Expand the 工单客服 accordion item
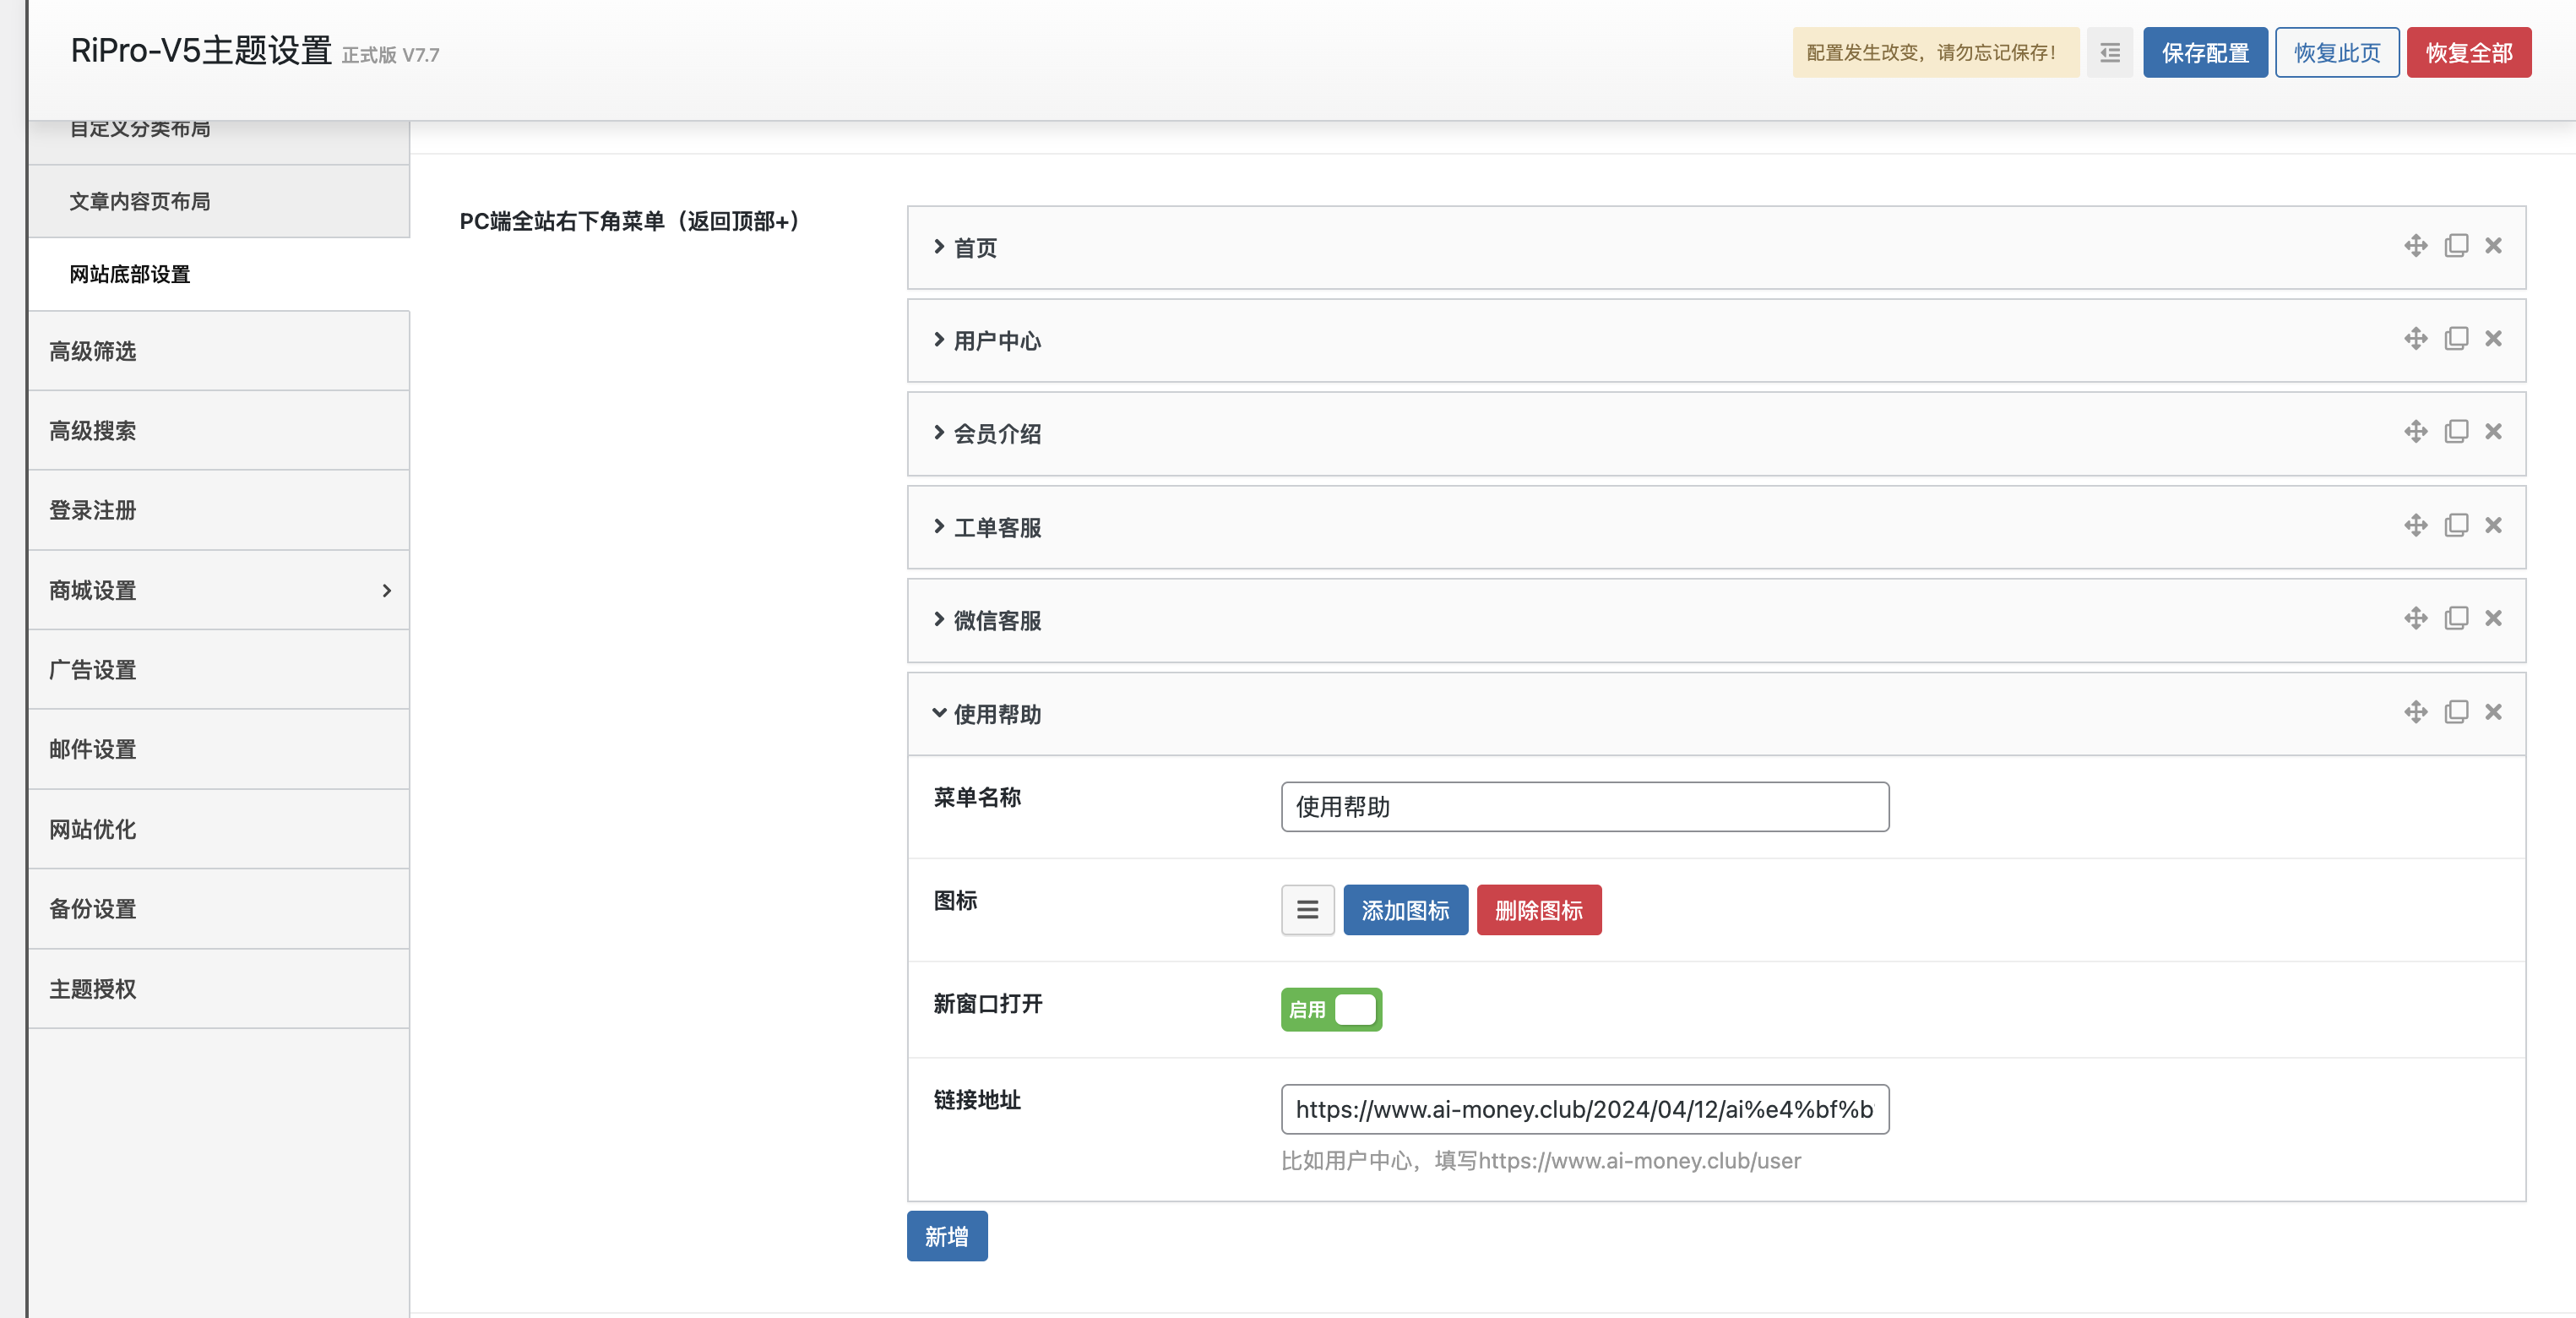The height and width of the screenshot is (1318, 2576). coord(1716,528)
